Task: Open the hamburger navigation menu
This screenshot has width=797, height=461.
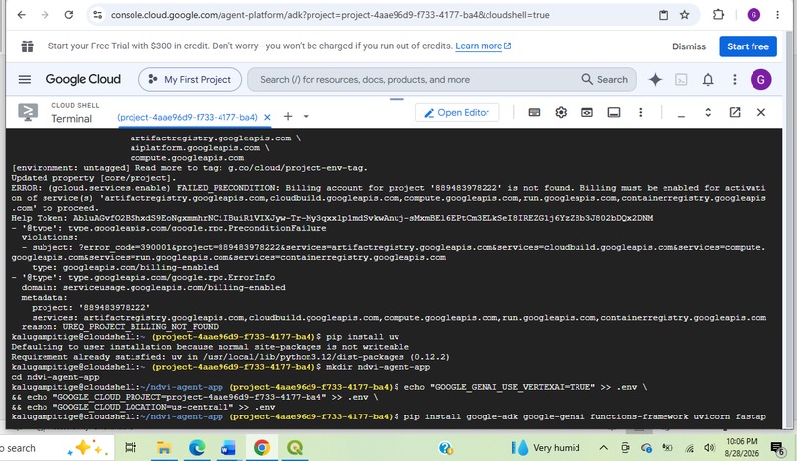Action: pos(25,80)
